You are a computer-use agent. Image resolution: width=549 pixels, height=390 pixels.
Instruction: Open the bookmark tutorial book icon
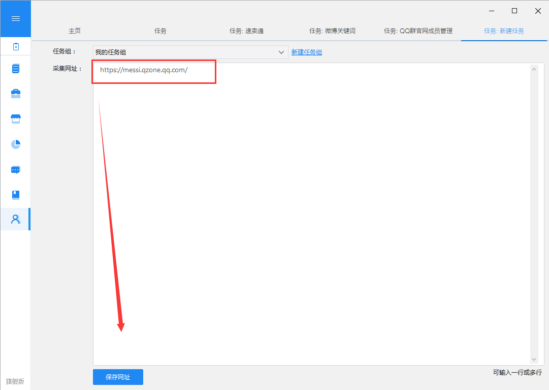[15, 195]
